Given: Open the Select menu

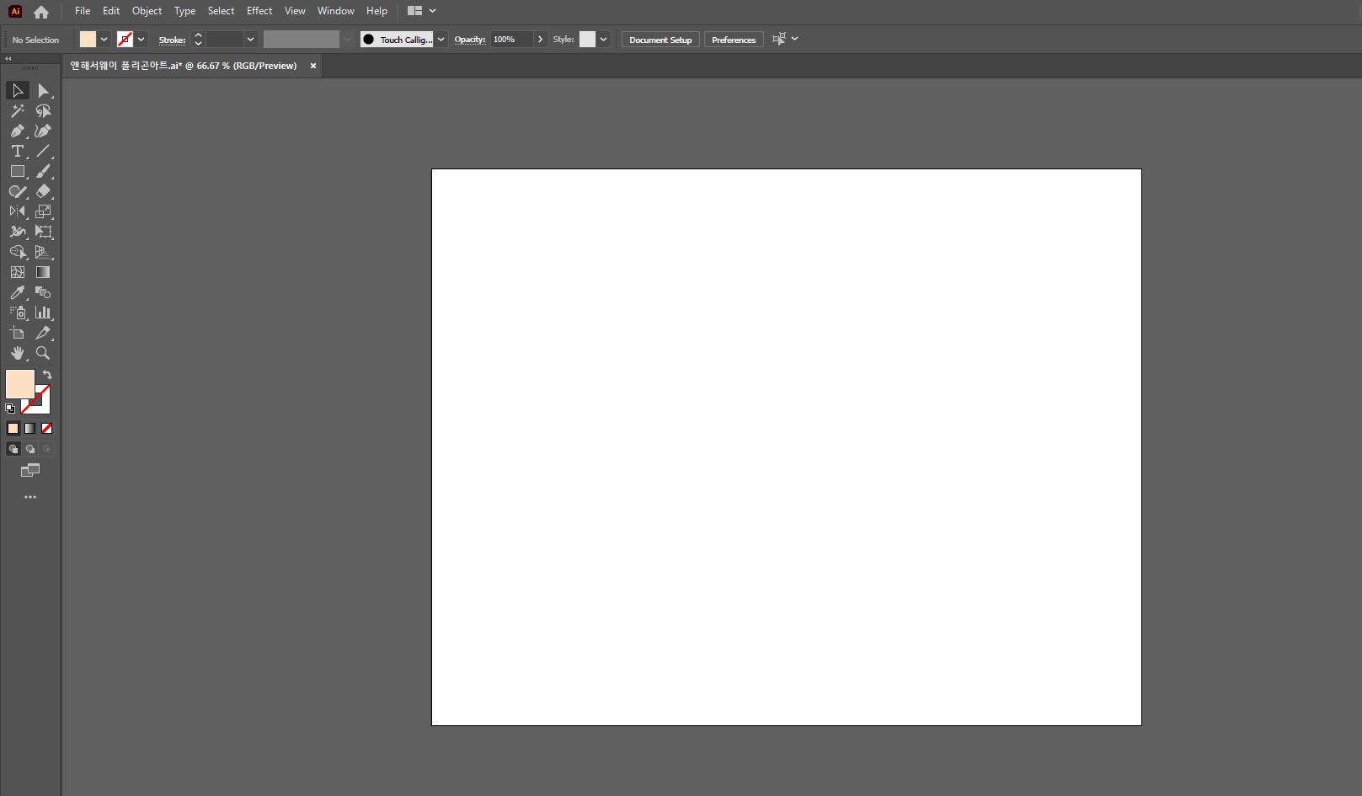Looking at the screenshot, I should 221,11.
